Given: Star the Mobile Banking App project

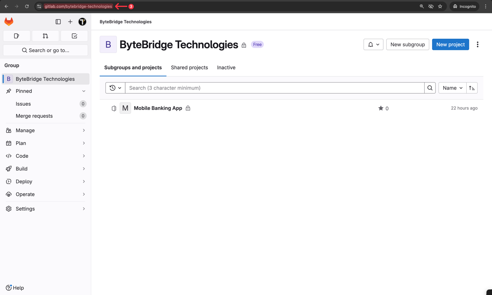Looking at the screenshot, I should coord(380,108).
